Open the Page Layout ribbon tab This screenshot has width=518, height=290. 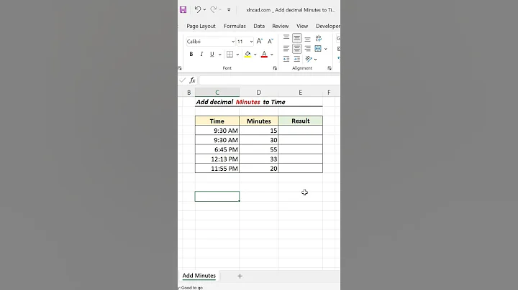[201, 26]
